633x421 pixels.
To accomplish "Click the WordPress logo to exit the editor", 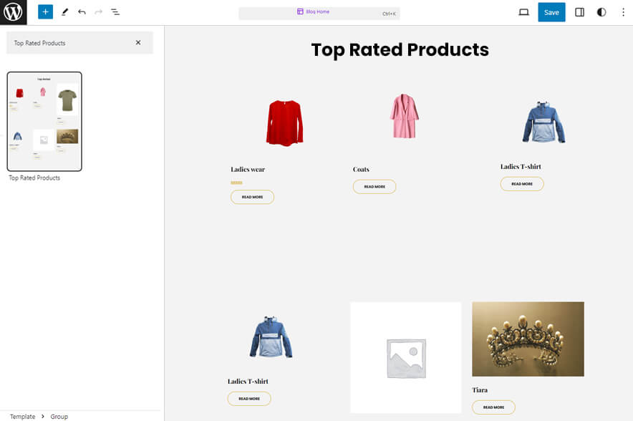I will pos(12,12).
